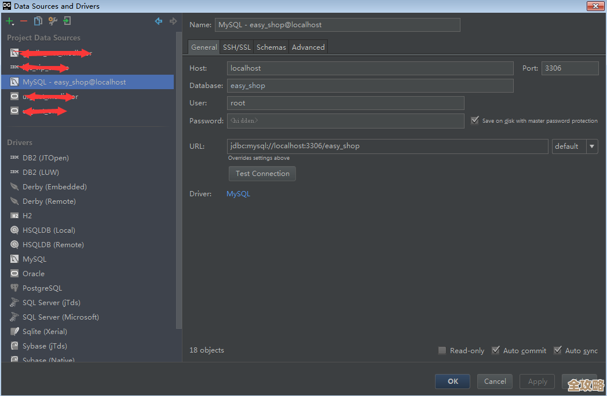Click the import data sources icon
This screenshot has width=607, height=396.
[x=67, y=21]
